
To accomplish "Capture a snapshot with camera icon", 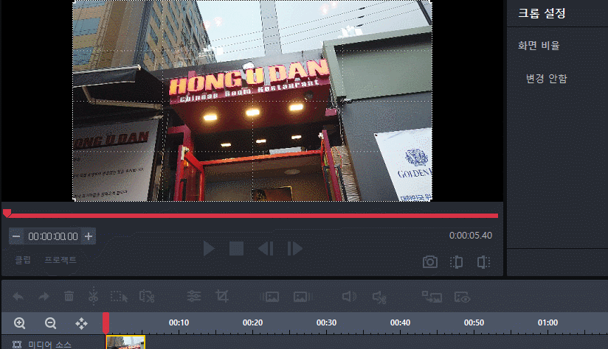I will [x=430, y=262].
